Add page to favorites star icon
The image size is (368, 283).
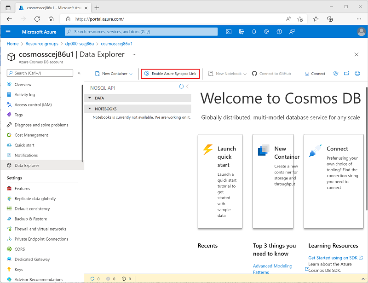pos(300,19)
